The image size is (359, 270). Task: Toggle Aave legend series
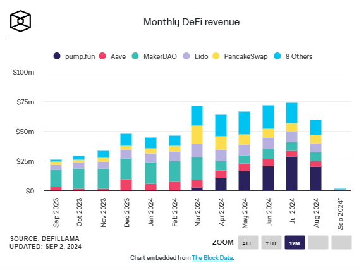[x=113, y=56]
